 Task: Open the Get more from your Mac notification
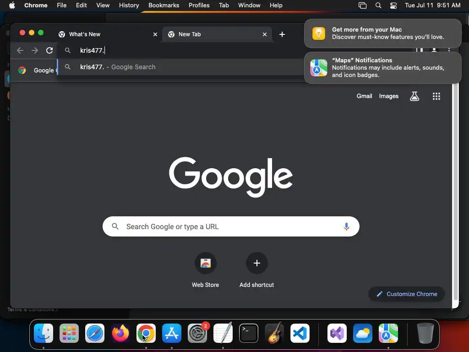[x=382, y=33]
